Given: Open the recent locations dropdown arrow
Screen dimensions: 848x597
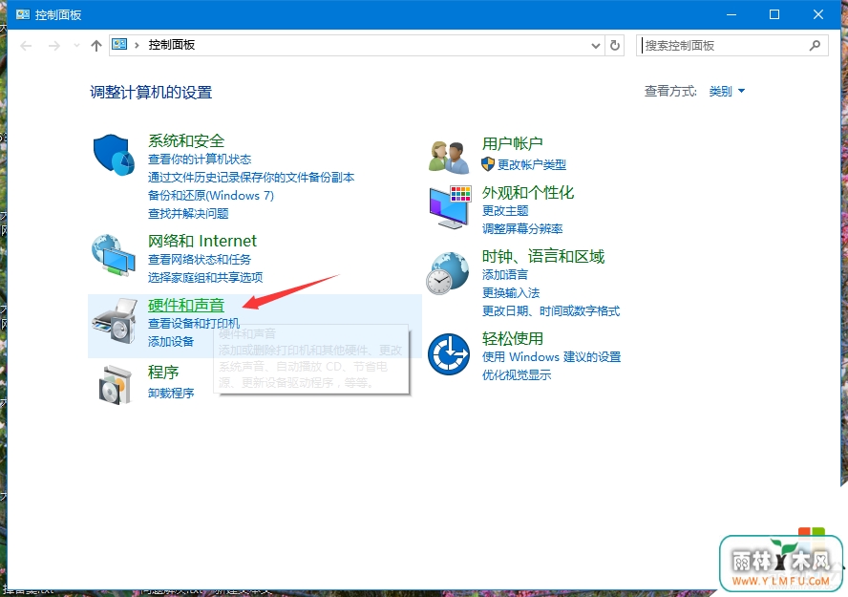Looking at the screenshot, I should (x=76, y=46).
